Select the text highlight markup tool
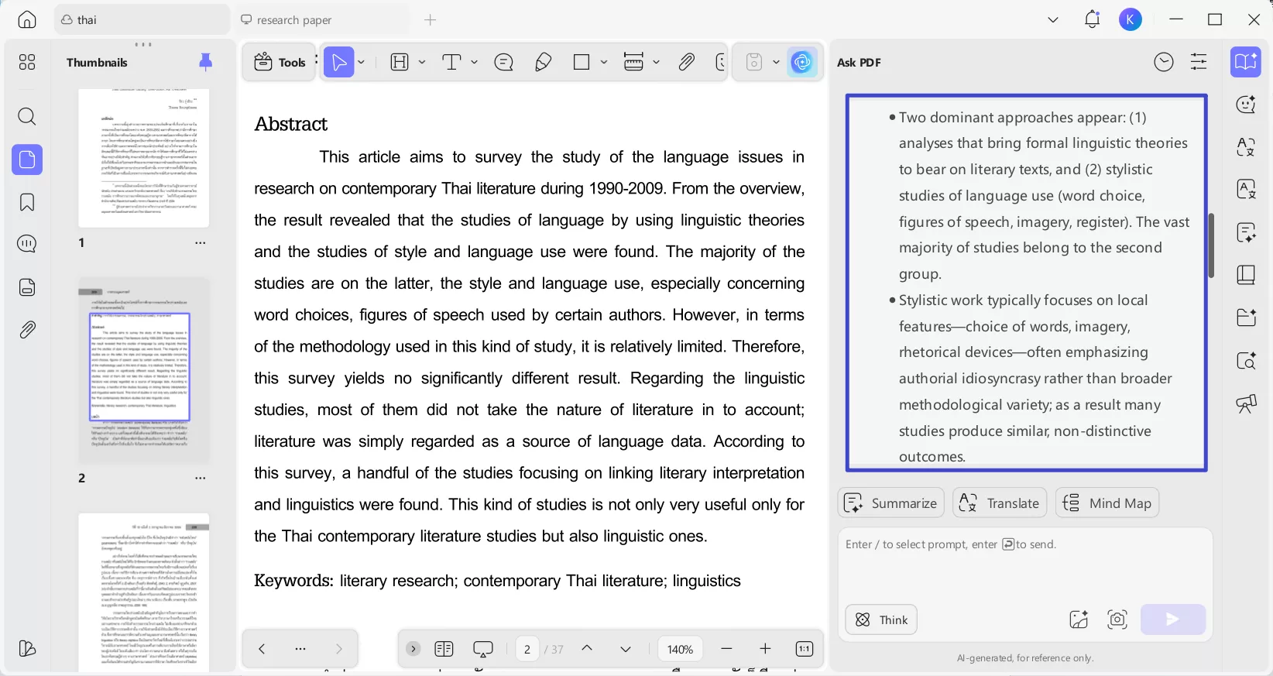This screenshot has width=1273, height=676. pyautogui.click(x=400, y=62)
